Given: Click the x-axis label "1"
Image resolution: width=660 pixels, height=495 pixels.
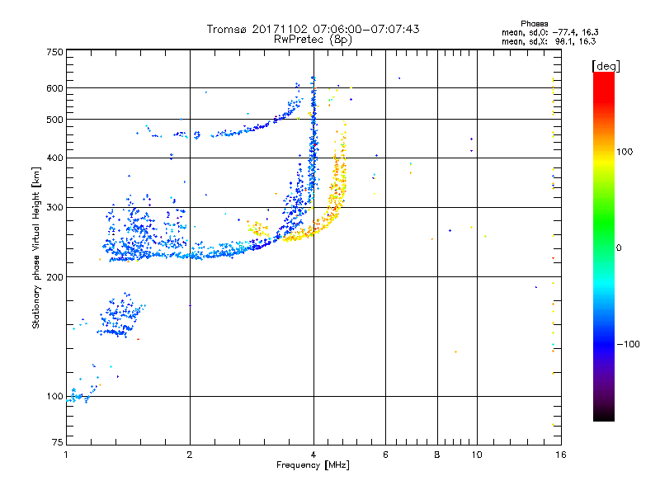Looking at the screenshot, I should point(66,455).
